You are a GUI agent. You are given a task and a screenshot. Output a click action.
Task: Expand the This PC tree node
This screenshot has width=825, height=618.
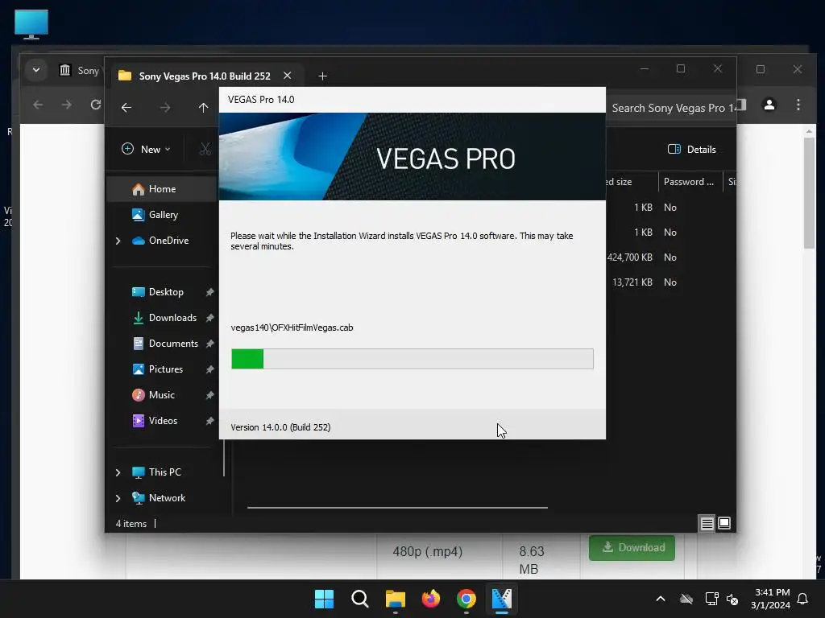pos(118,472)
